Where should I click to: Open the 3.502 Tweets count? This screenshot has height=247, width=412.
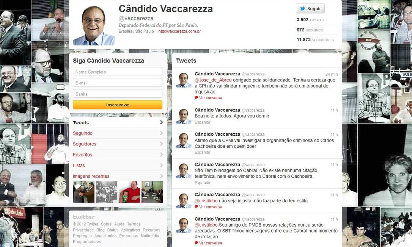[310, 20]
